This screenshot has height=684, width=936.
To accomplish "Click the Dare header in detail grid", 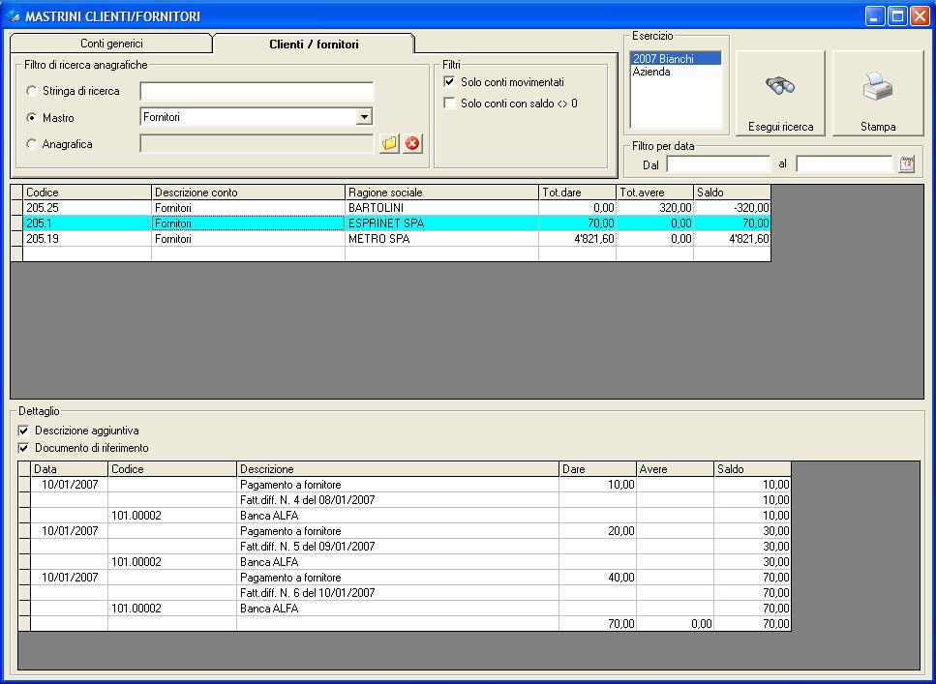I will pos(597,469).
